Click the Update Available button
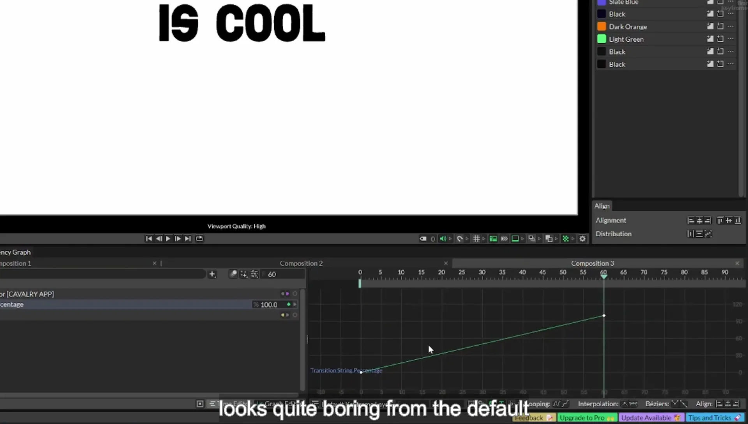748x424 pixels. tap(651, 418)
